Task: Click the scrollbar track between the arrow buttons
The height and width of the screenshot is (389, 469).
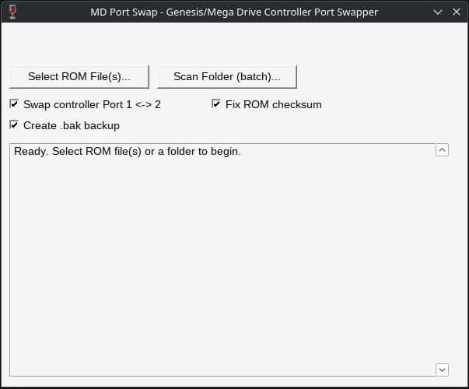Action: pyautogui.click(x=442, y=260)
